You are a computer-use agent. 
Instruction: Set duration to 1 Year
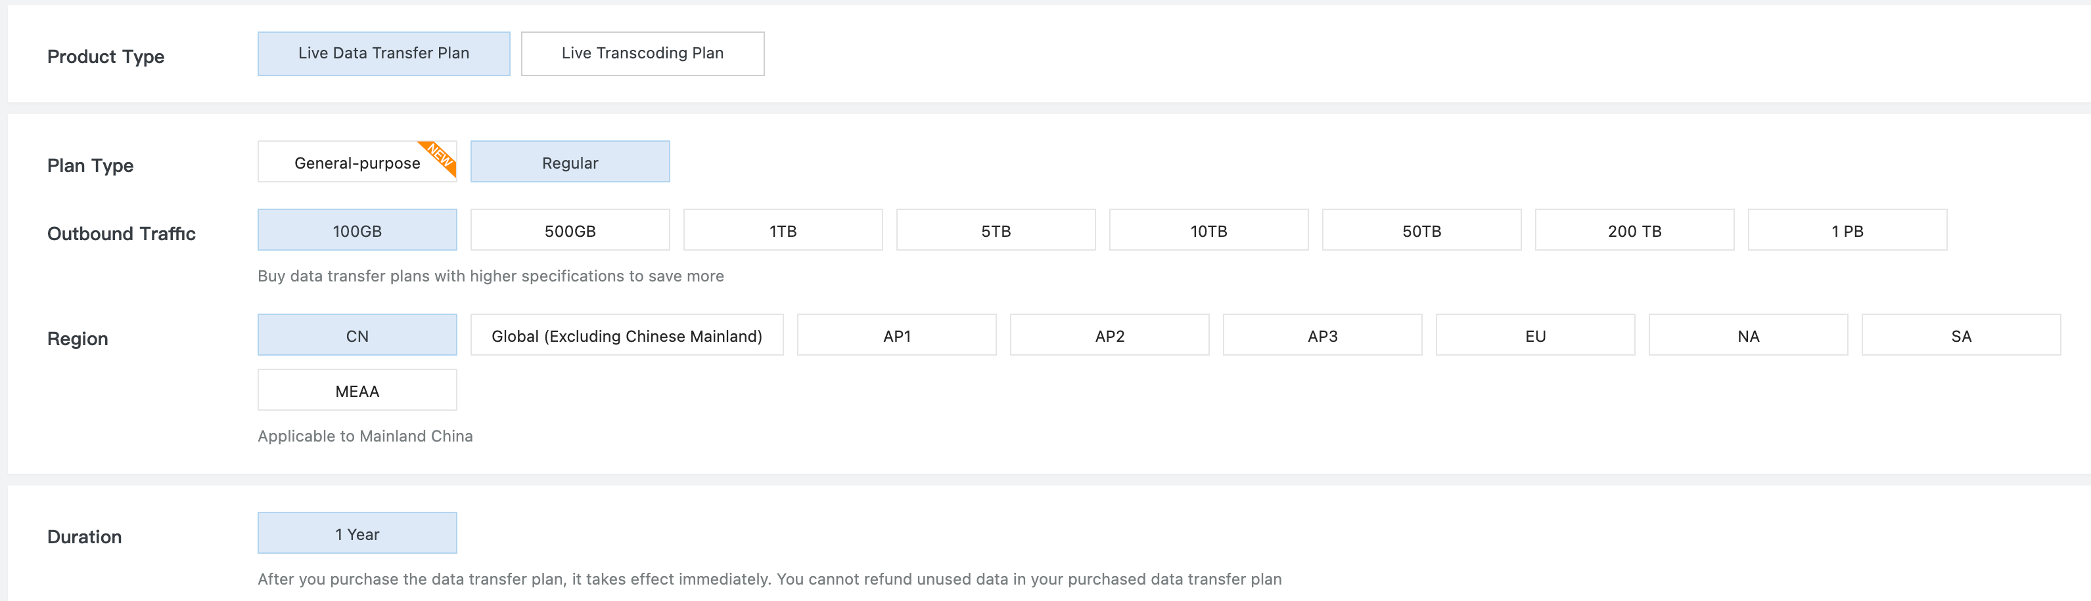pyautogui.click(x=357, y=533)
